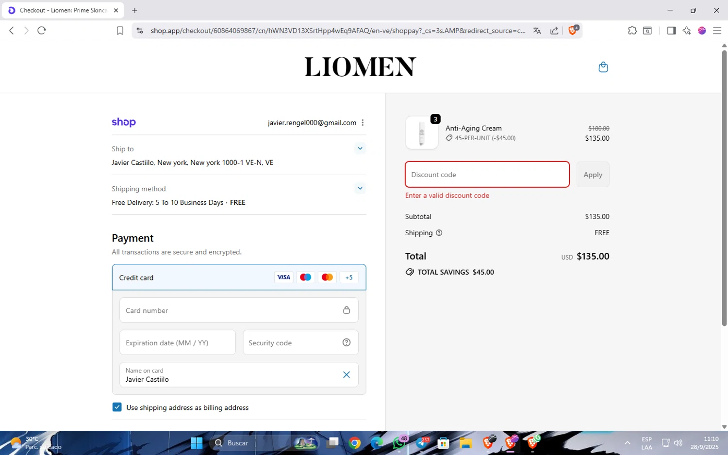
Task: Expand the Shipping method section
Action: click(x=360, y=188)
